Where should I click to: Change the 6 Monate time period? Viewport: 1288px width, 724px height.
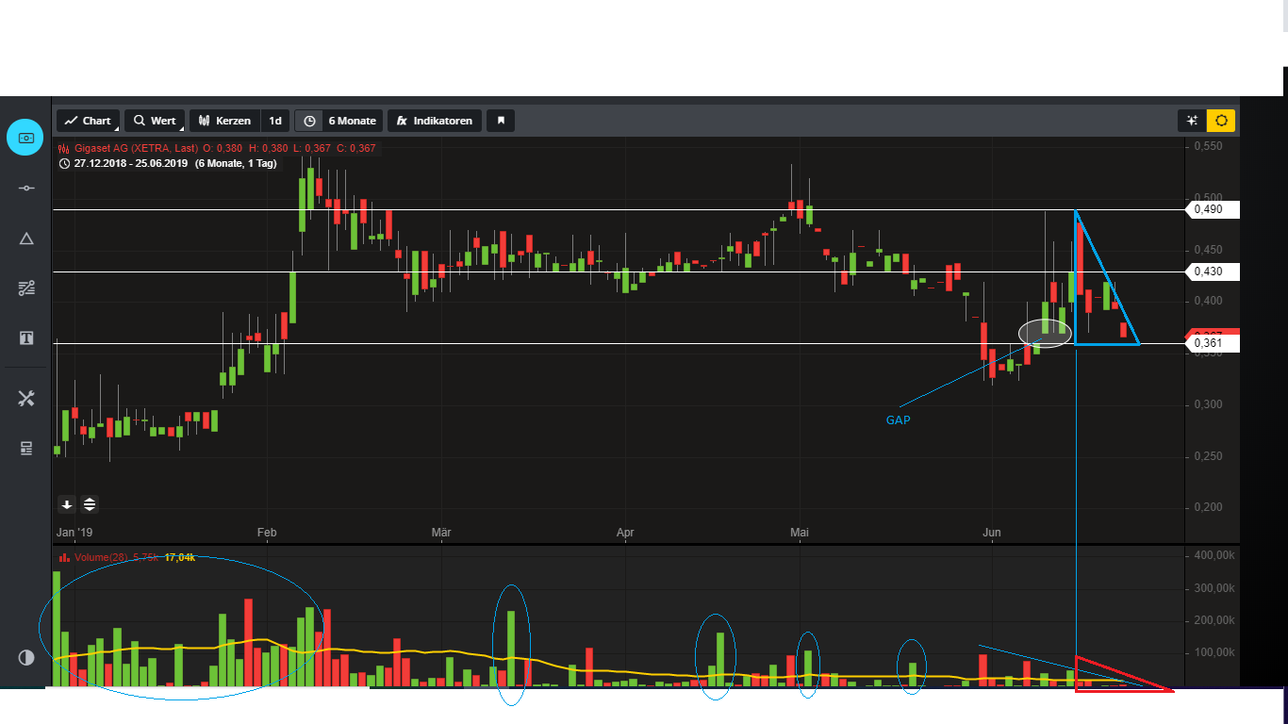click(x=352, y=121)
